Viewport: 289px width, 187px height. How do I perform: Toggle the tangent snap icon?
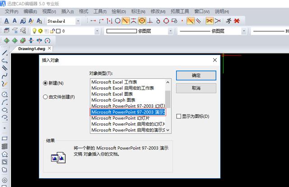click(158, 21)
